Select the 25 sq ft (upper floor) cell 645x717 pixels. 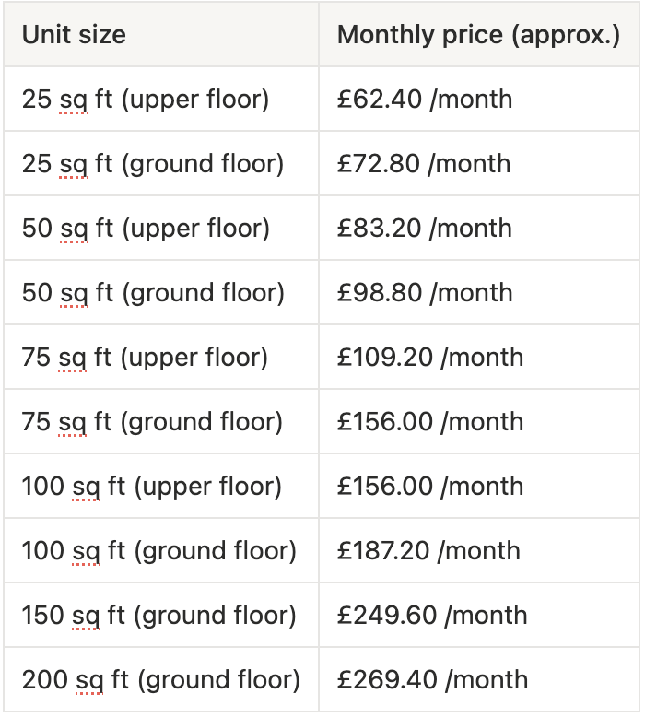point(161,99)
